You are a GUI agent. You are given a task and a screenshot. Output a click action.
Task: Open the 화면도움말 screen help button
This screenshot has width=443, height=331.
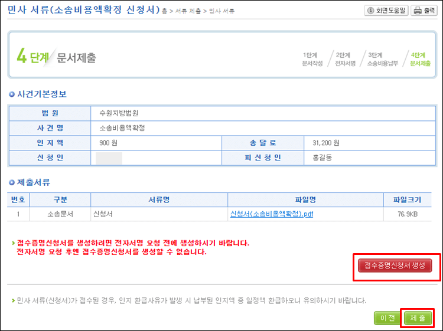[x=386, y=11]
